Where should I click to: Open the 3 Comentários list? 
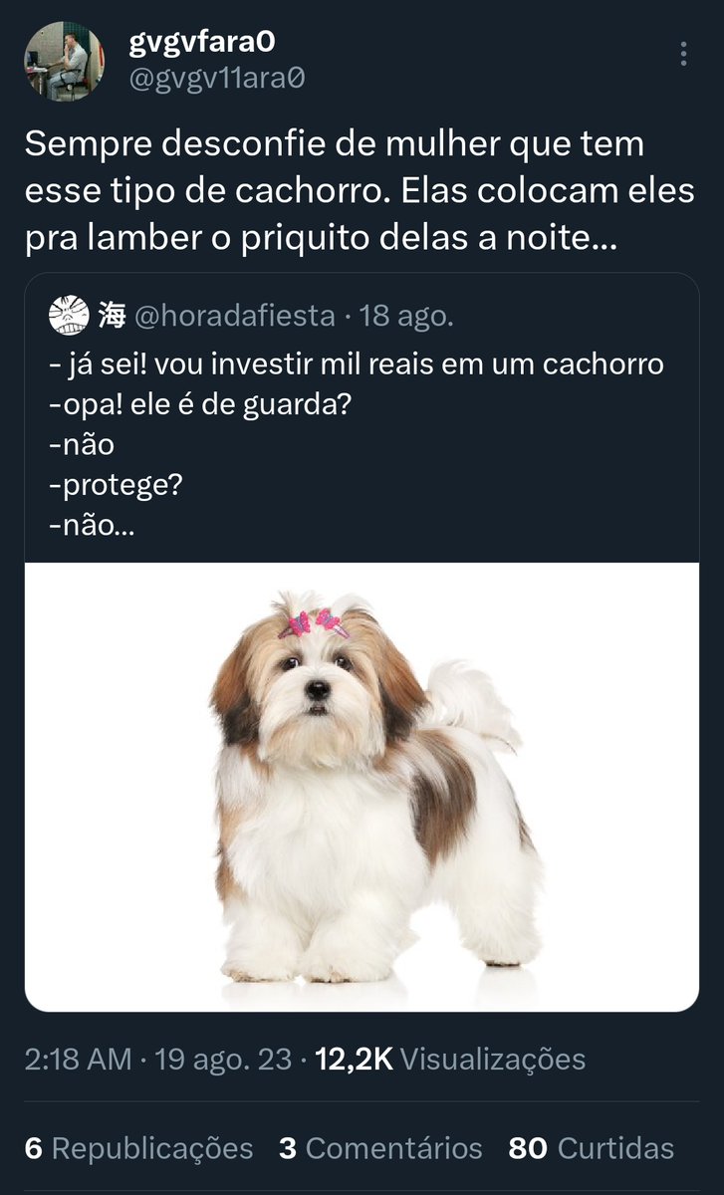(380, 1148)
